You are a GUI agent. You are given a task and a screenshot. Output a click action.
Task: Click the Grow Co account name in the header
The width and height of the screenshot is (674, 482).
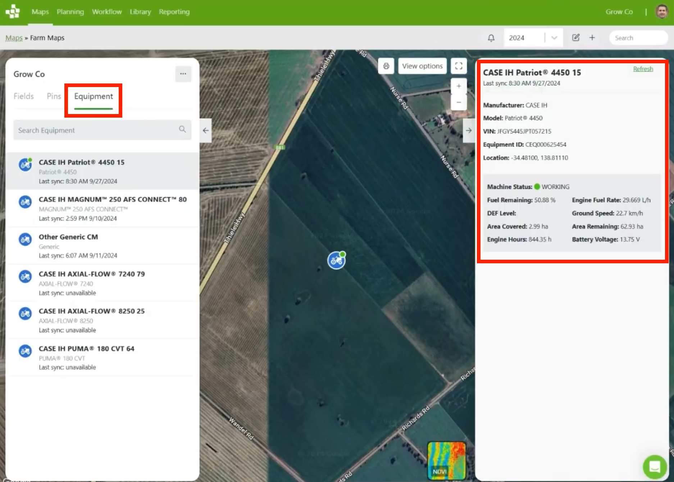tap(619, 12)
